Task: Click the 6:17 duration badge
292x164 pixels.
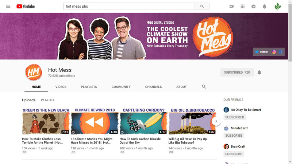Action: pos(162,132)
